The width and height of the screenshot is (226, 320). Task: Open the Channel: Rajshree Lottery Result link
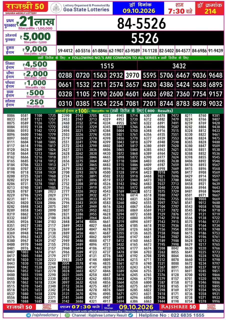point(99,315)
